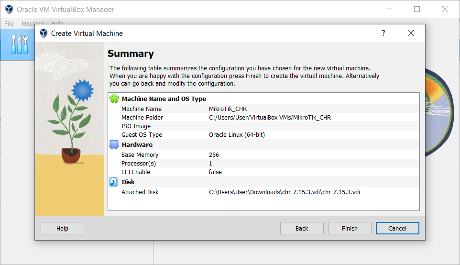Select the Machine Name row MikroTik_CHR
The width and height of the screenshot is (460, 265).
(263, 109)
